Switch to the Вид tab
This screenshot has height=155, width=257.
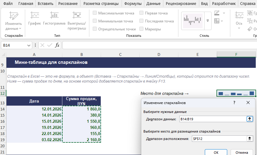coord(204,4)
